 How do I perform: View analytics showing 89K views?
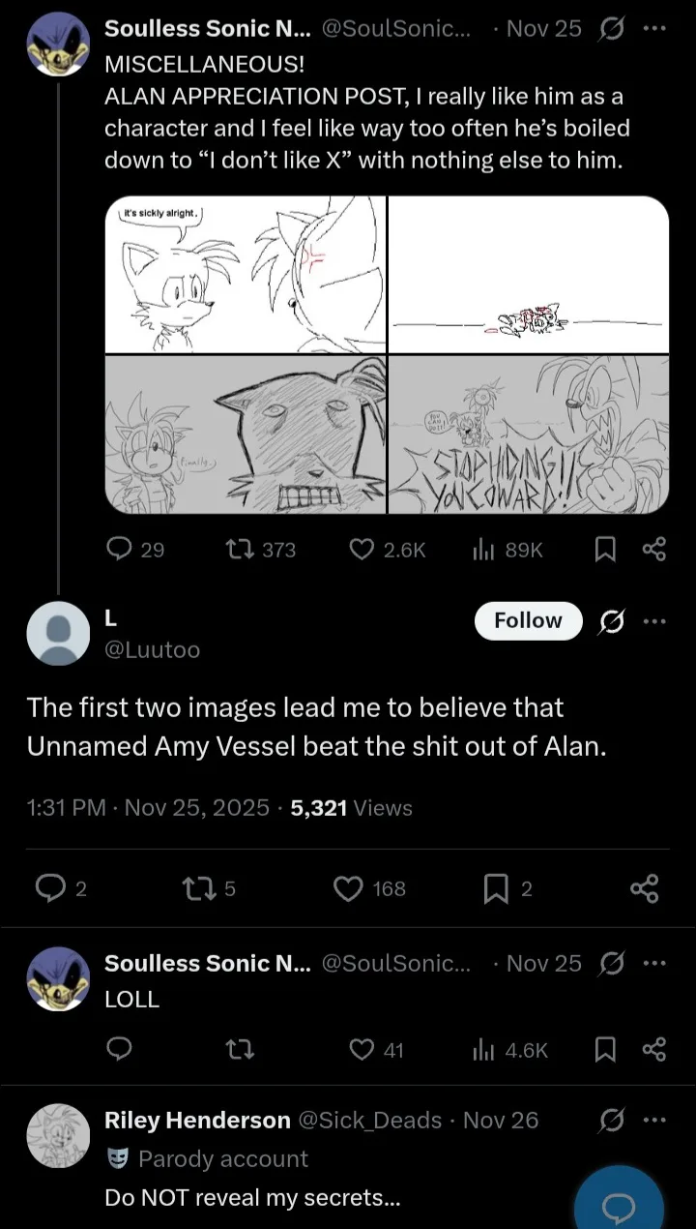483,550
